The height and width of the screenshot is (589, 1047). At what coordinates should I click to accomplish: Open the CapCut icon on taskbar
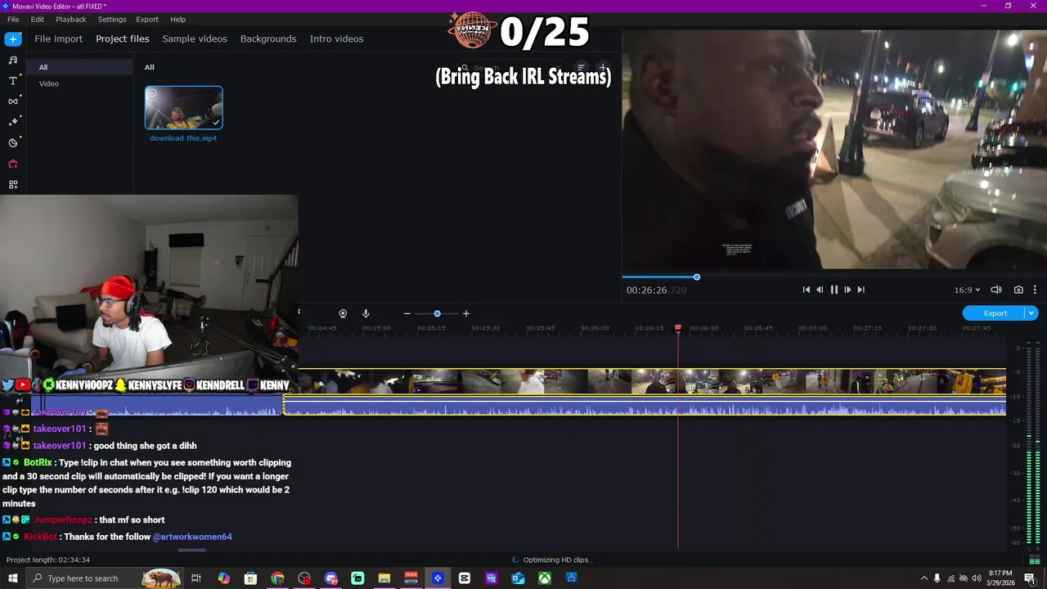point(465,578)
